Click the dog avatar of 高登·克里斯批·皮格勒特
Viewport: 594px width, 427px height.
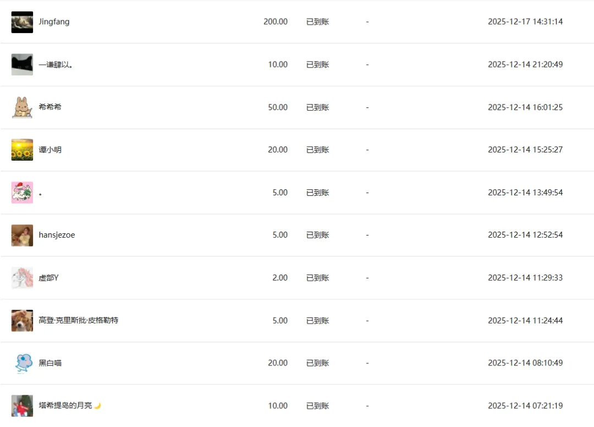22,321
